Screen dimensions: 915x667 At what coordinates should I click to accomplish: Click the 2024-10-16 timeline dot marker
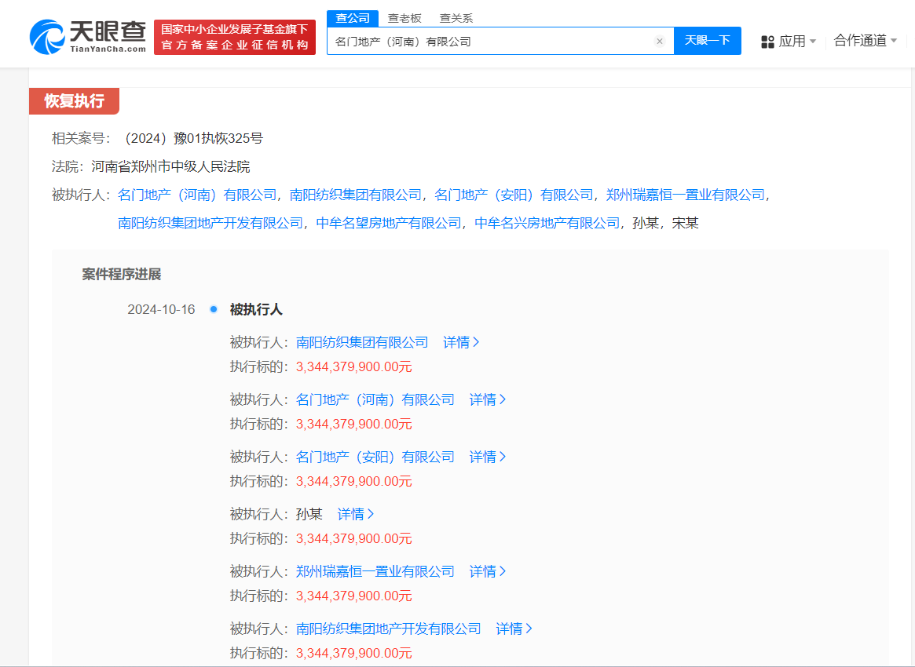click(x=214, y=309)
